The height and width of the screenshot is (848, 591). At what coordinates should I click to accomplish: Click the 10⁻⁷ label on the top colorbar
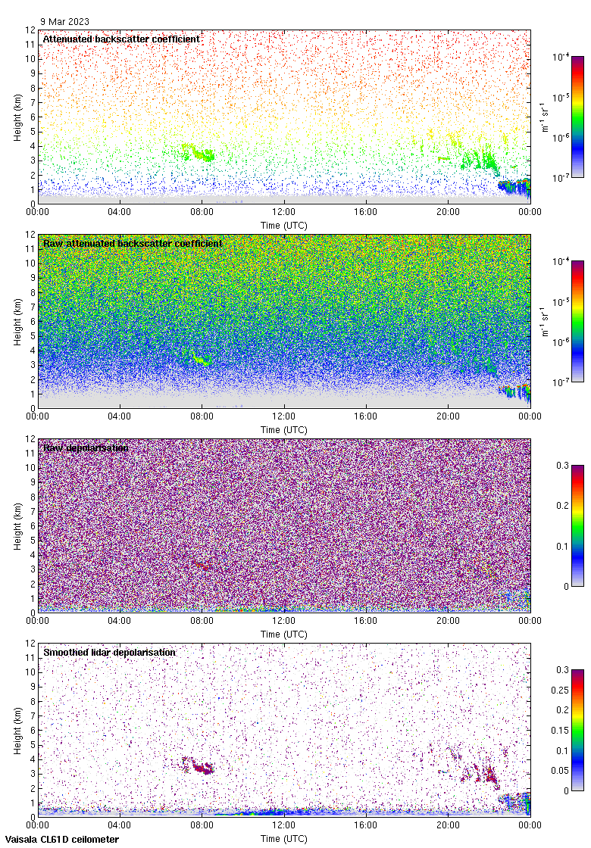point(560,177)
